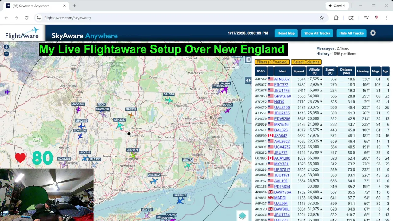Screen dimensions: 393x221
Task: Click the squawk value 7430
Action: 301,85
